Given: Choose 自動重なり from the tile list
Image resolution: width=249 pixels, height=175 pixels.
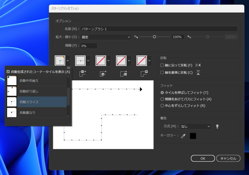Looking at the screenshot, I should coord(36,113).
